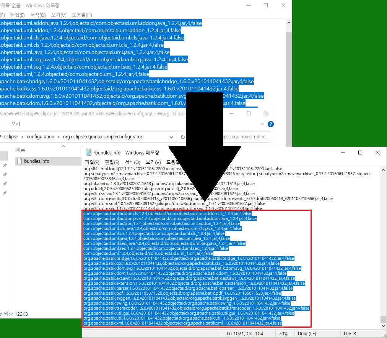Click org.apache.batik.xml line in bundles.info
The height and width of the screenshot is (338, 387).
coord(183,323)
